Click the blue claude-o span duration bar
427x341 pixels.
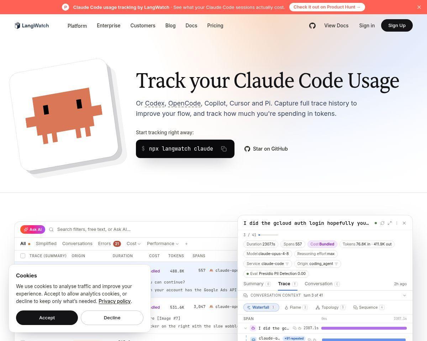(364, 340)
